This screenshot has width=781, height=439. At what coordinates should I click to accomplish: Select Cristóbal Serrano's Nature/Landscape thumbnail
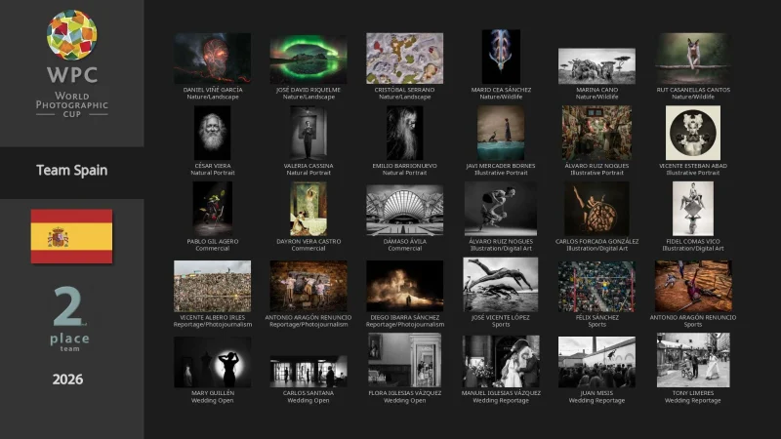(404, 58)
